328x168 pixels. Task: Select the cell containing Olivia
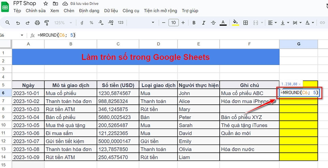point(199,149)
